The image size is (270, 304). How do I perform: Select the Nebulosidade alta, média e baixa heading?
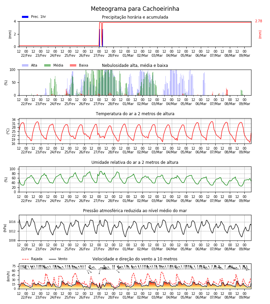135,66
